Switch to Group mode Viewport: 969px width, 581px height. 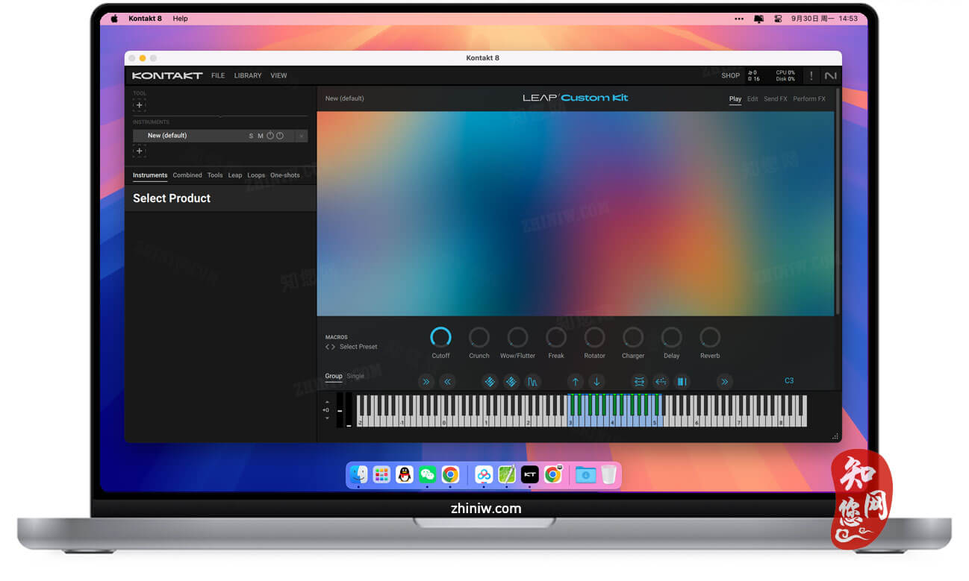334,376
